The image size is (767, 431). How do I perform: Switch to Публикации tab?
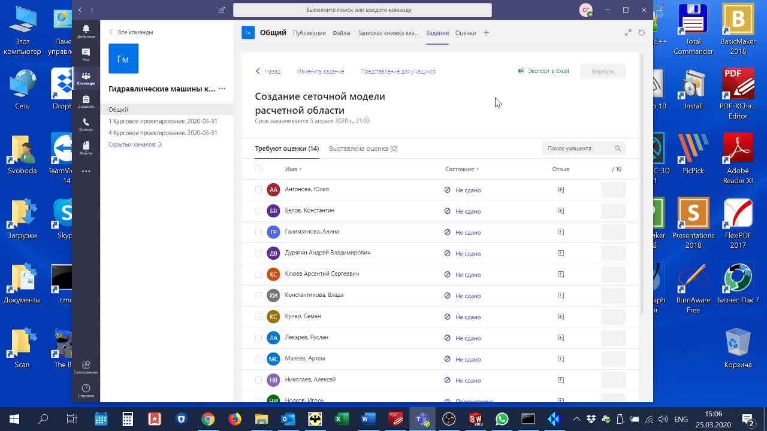coord(309,33)
